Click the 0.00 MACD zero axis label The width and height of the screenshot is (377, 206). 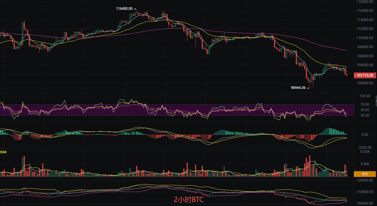click(365, 135)
